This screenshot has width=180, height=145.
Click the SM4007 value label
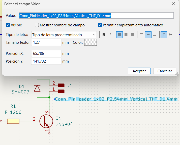click(21, 92)
